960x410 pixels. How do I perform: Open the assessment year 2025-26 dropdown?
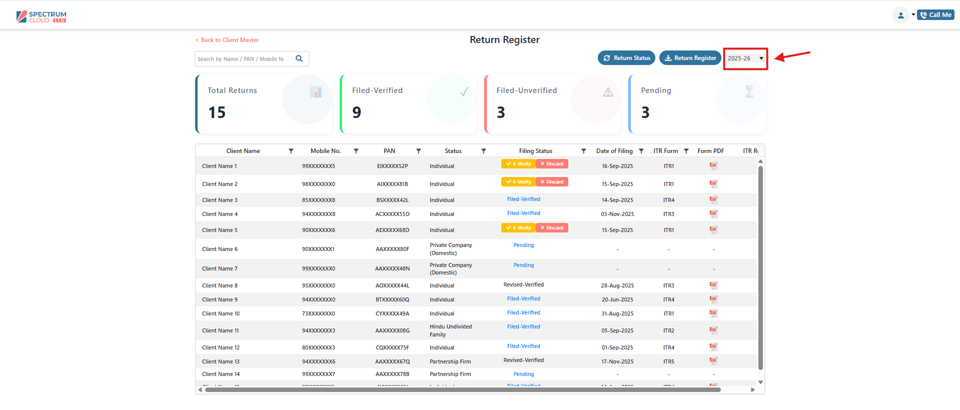[x=745, y=58]
